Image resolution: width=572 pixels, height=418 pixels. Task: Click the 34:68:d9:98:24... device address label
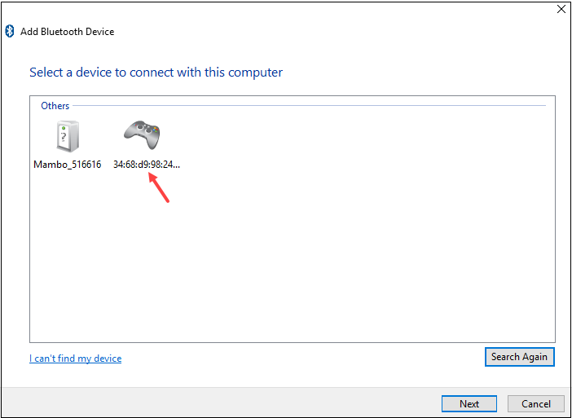coord(147,164)
